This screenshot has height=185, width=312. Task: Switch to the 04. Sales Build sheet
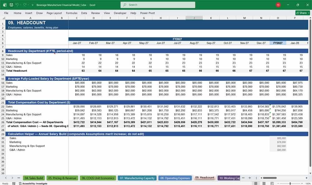coord(34,178)
